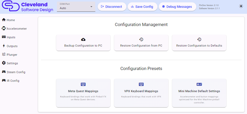This screenshot has width=247, height=114.
Task: Select Plunger from the sidebar
Action: tap(12, 55)
